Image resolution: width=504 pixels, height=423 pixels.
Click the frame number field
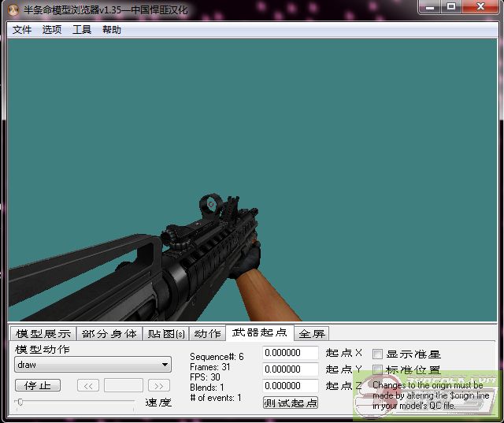[124, 385]
